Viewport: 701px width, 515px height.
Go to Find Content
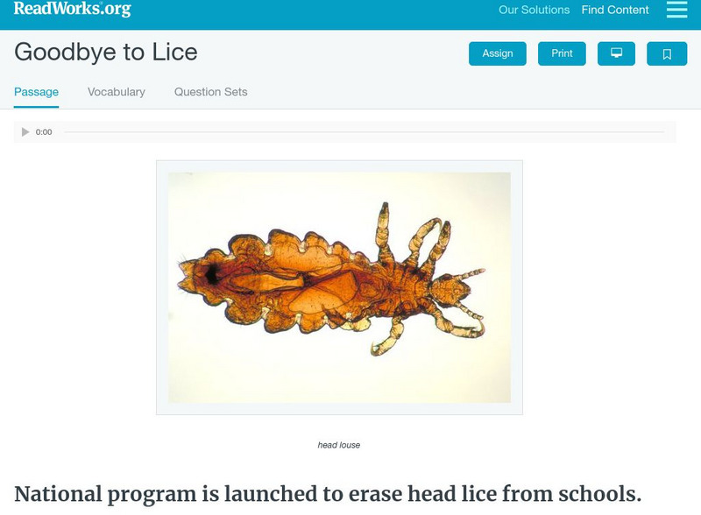pyautogui.click(x=615, y=10)
